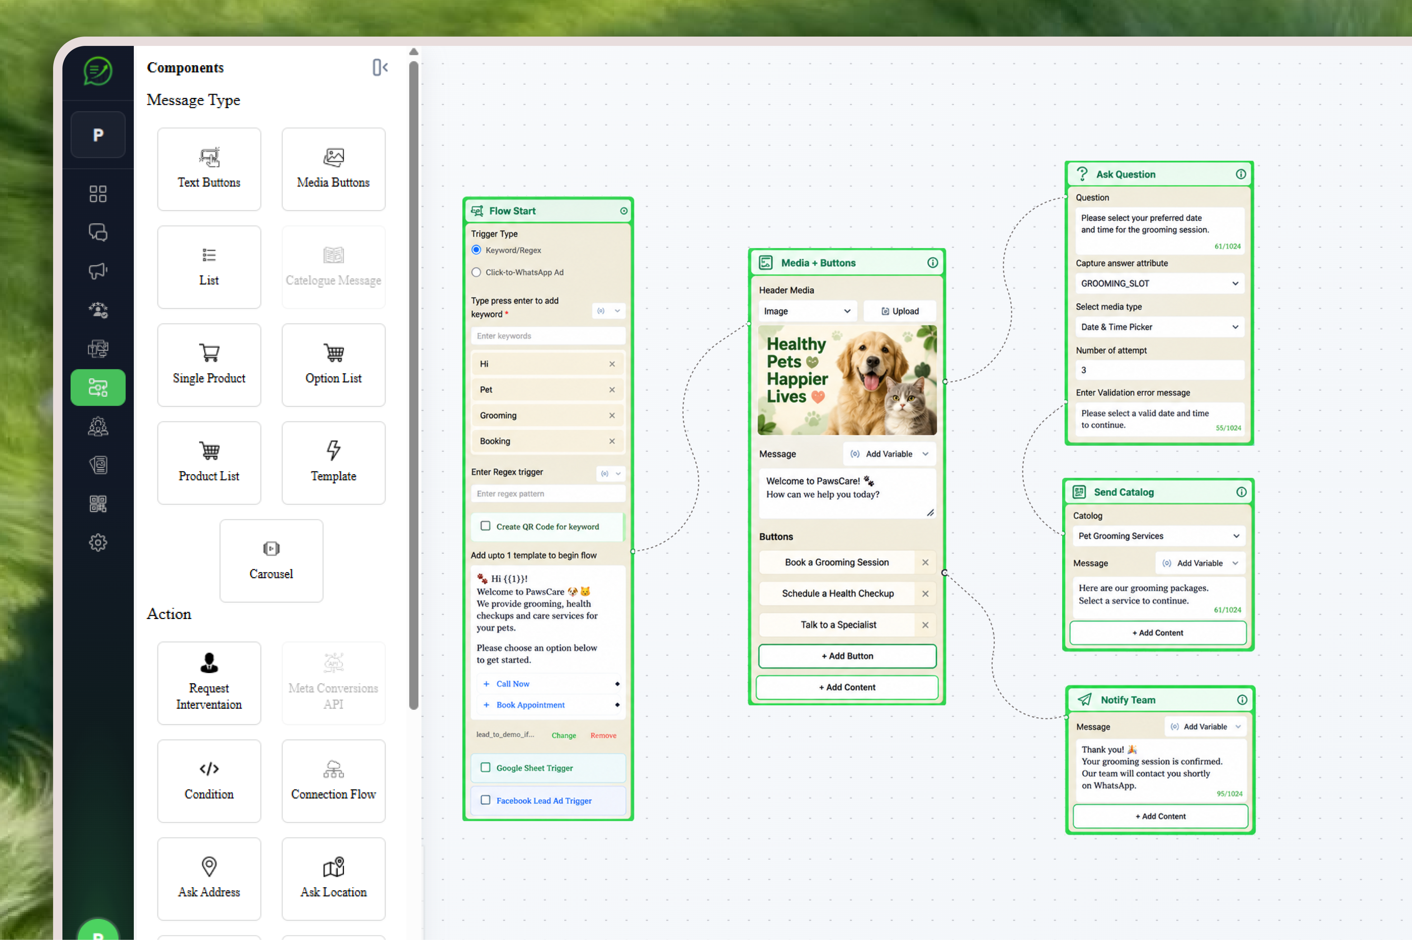Add an Ask Location component
Viewport: 1412px width, 940px height.
[333, 879]
